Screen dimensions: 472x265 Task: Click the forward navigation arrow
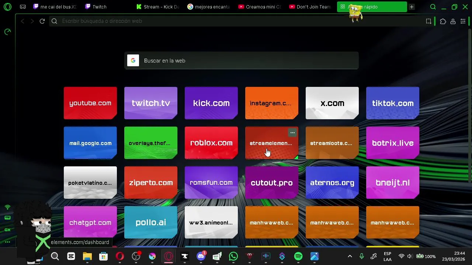(32, 21)
